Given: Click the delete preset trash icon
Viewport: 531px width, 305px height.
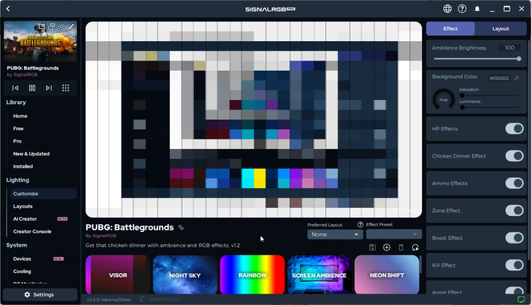Looking at the screenshot, I should [401, 247].
